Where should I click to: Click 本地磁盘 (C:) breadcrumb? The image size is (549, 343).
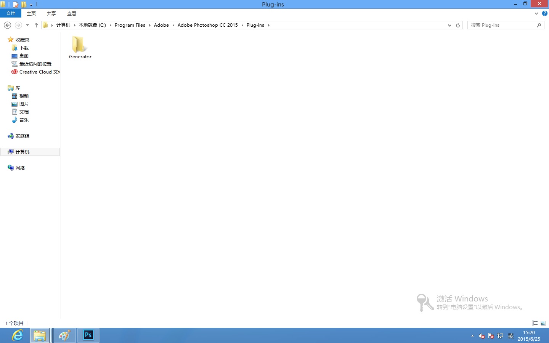point(92,25)
